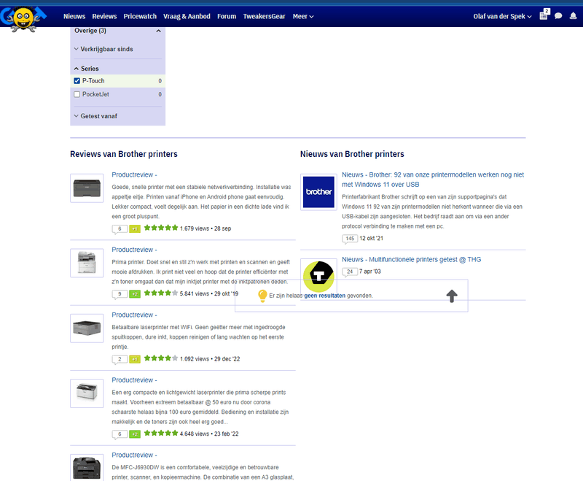Open TweakersGear in the top navigation
This screenshot has height=481, width=583.
pyautogui.click(x=265, y=16)
